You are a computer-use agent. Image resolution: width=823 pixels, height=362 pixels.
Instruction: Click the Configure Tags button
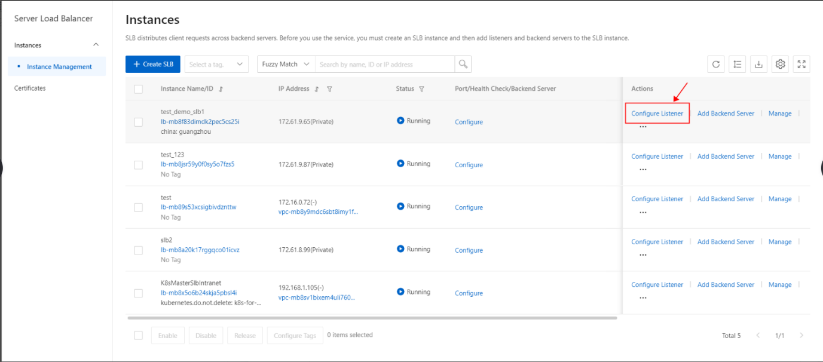click(x=295, y=335)
